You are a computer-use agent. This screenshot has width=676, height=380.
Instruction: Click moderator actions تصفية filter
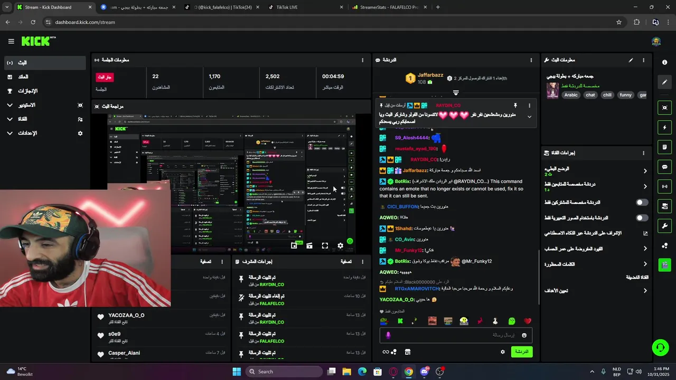346,261
